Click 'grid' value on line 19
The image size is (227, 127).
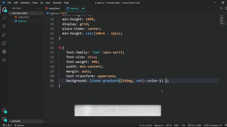coord(84,24)
